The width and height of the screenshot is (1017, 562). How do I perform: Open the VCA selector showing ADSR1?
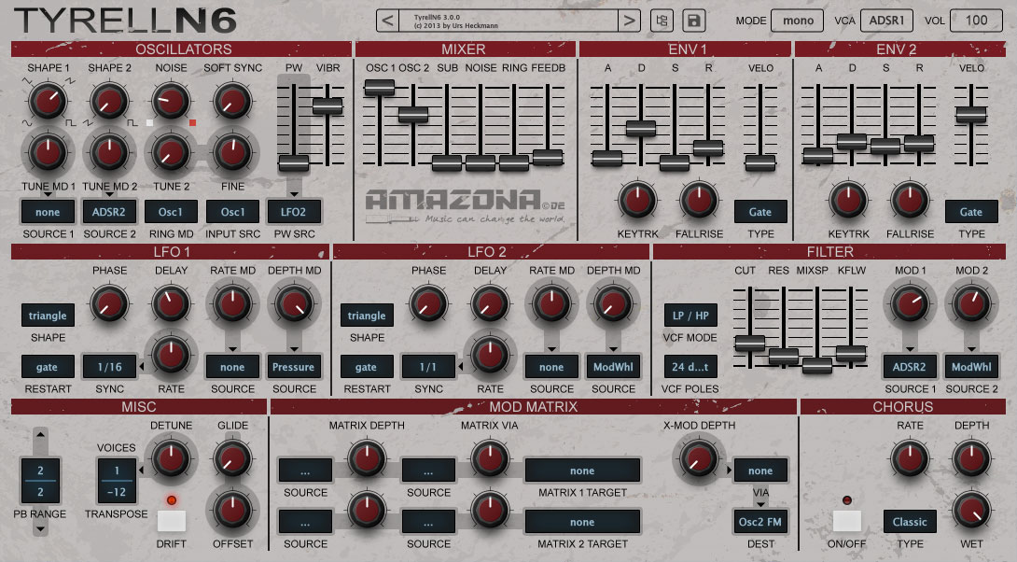click(886, 21)
